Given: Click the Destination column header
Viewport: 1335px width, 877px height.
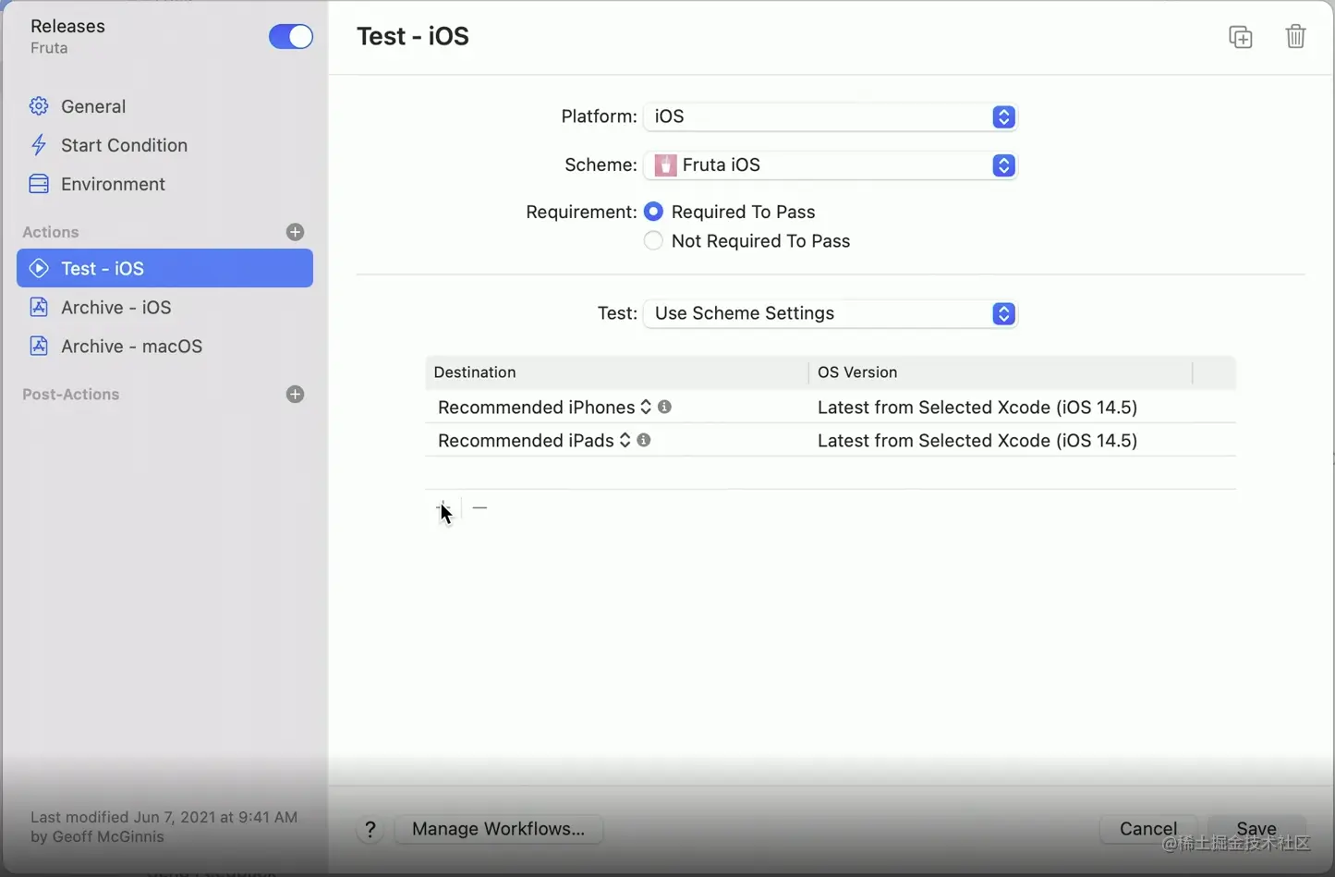Looking at the screenshot, I should (616, 372).
